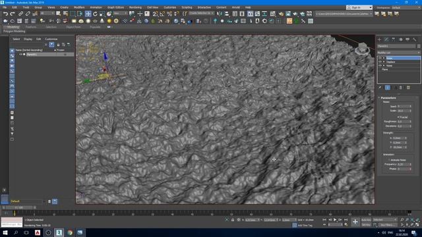The height and width of the screenshot is (237, 422).
Task: Open the File menu
Action: coord(5,7)
